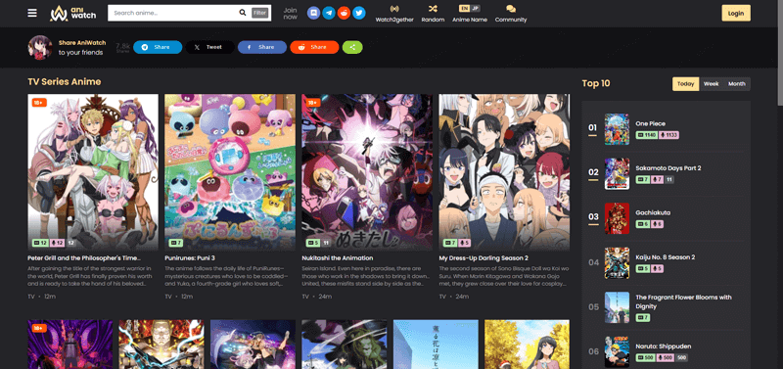This screenshot has width=783, height=369.
Task: Open the Reddit join link
Action: point(344,13)
